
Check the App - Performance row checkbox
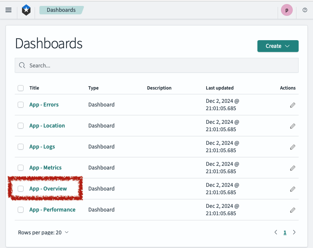(21, 209)
